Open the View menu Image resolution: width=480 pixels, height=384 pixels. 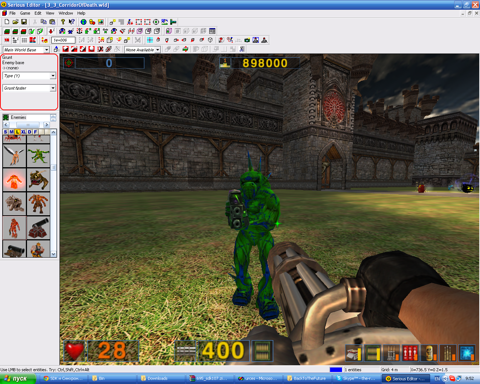pyautogui.click(x=50, y=13)
